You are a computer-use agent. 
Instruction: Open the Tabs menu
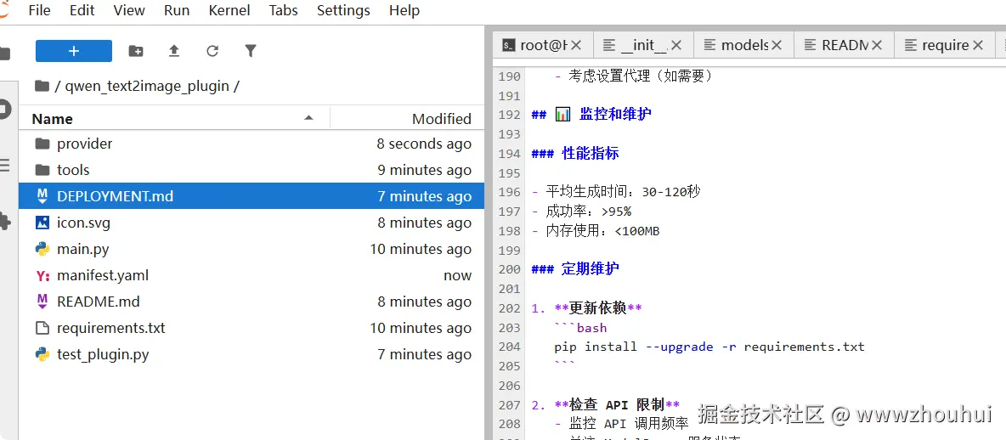tap(284, 11)
